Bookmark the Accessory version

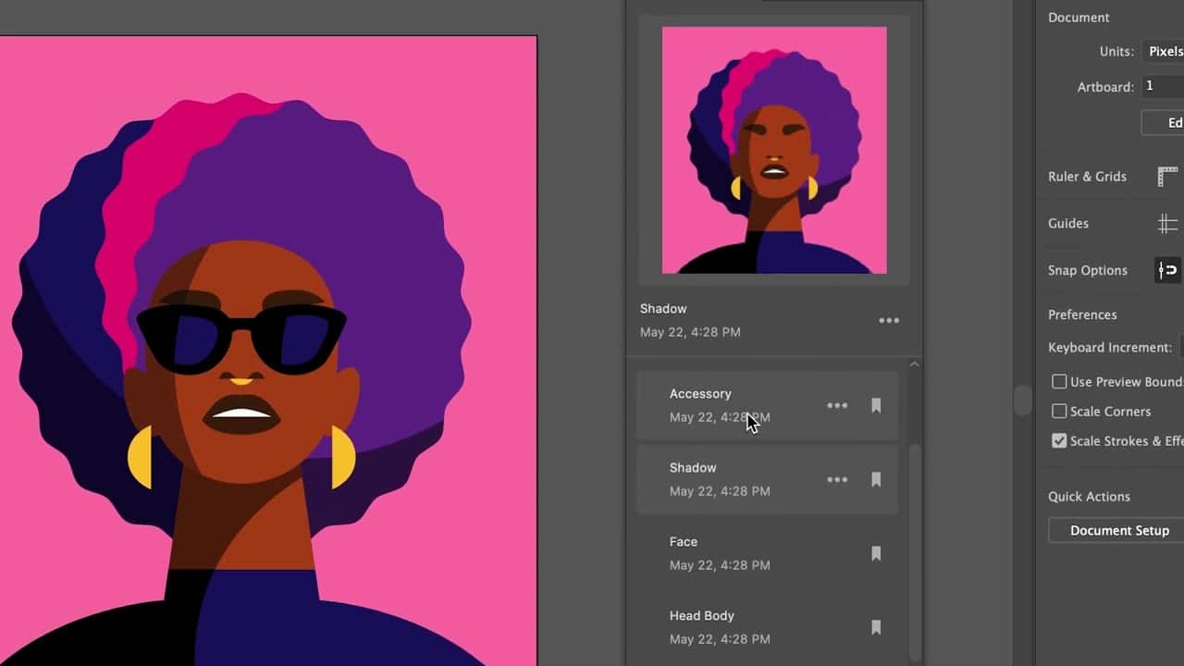tap(875, 405)
